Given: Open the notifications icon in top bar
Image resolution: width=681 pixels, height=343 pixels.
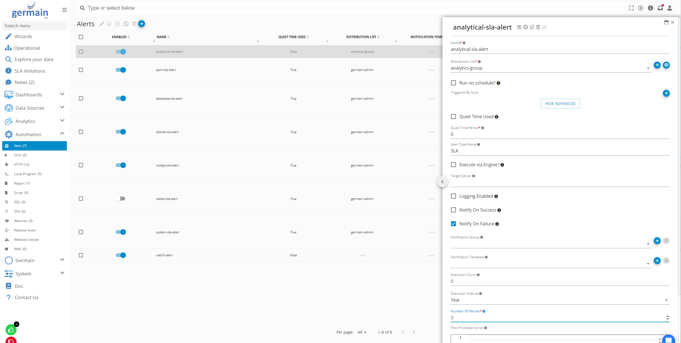Looking at the screenshot, I should click(x=660, y=8).
